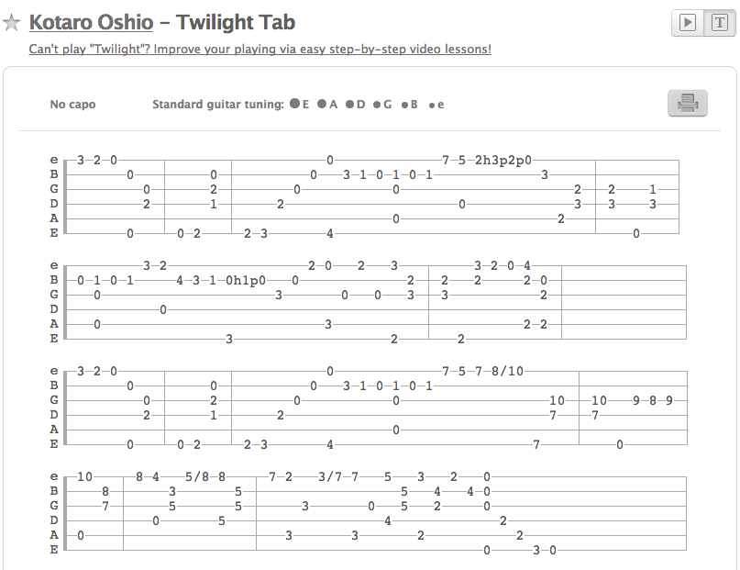
Task: Click the favorite star beside the title
Action: (x=12, y=23)
